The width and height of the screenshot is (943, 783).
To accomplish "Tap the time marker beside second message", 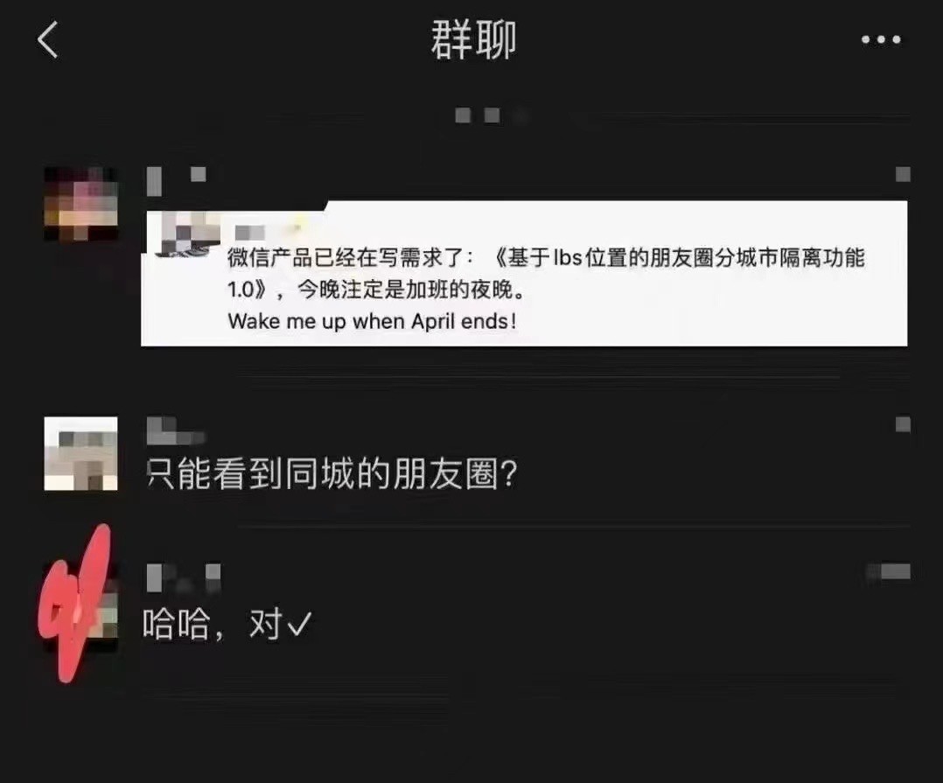I will pyautogui.click(x=903, y=424).
